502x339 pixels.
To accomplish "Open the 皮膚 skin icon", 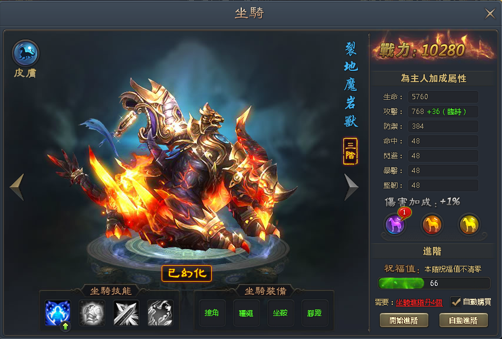I will point(25,53).
